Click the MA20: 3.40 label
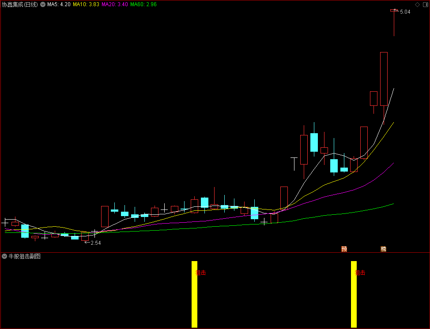Image resolution: width=430 pixels, height=329 pixels. click(115, 4)
